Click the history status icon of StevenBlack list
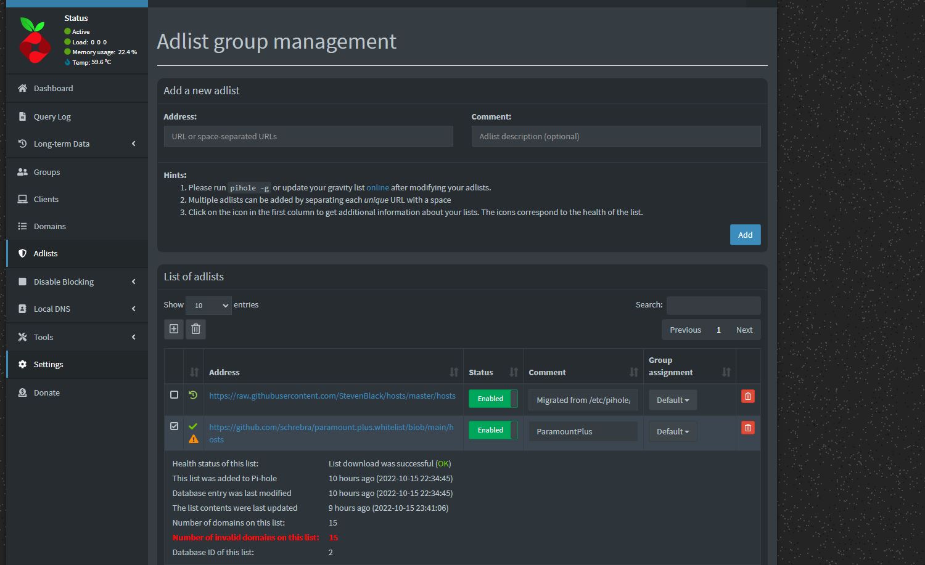 tap(193, 395)
